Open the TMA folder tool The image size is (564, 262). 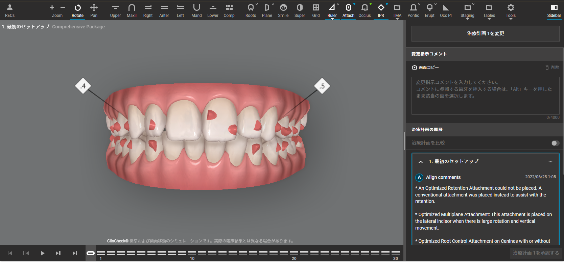(397, 10)
